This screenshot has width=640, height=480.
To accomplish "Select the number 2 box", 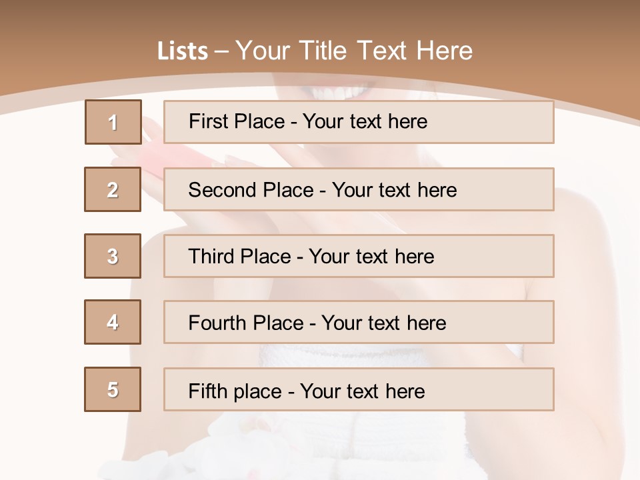I will point(113,189).
